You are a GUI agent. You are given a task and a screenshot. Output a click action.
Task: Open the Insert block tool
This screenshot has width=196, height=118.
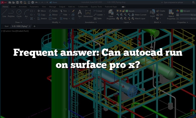[152, 13]
